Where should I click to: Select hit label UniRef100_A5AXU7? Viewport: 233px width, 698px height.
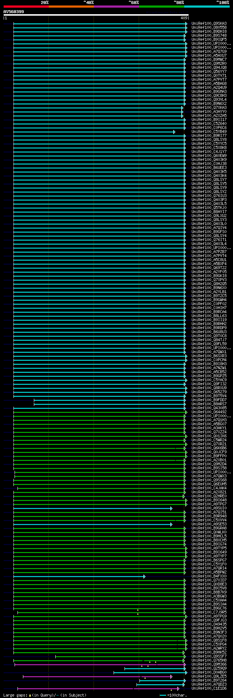209,56
